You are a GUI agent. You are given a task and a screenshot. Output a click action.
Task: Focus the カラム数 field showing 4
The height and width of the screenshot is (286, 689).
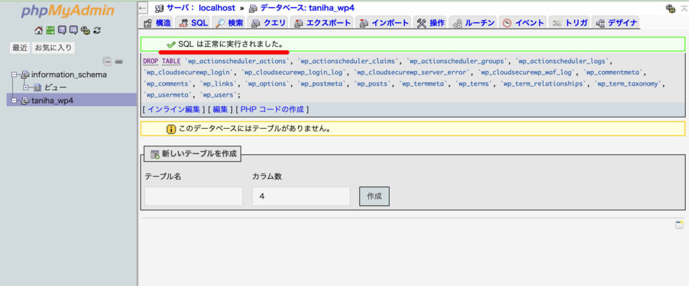(x=301, y=196)
